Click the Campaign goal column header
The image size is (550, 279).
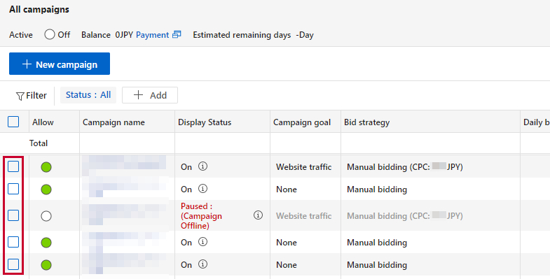coord(302,122)
